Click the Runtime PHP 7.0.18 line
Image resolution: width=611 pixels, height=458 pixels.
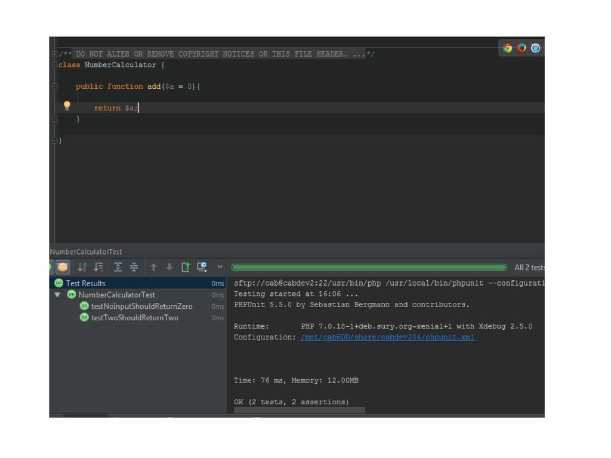(x=383, y=326)
